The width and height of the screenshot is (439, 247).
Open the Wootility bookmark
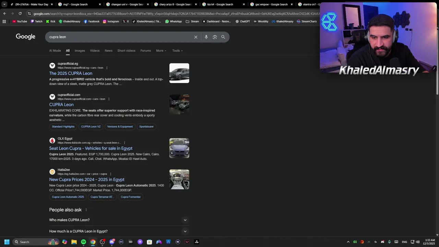[261, 21]
